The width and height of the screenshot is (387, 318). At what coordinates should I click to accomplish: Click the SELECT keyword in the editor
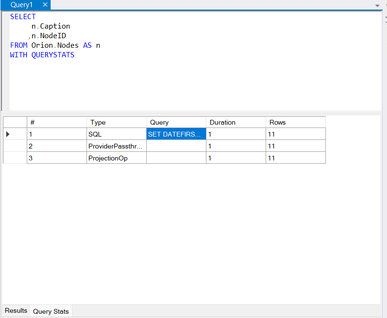(x=23, y=17)
